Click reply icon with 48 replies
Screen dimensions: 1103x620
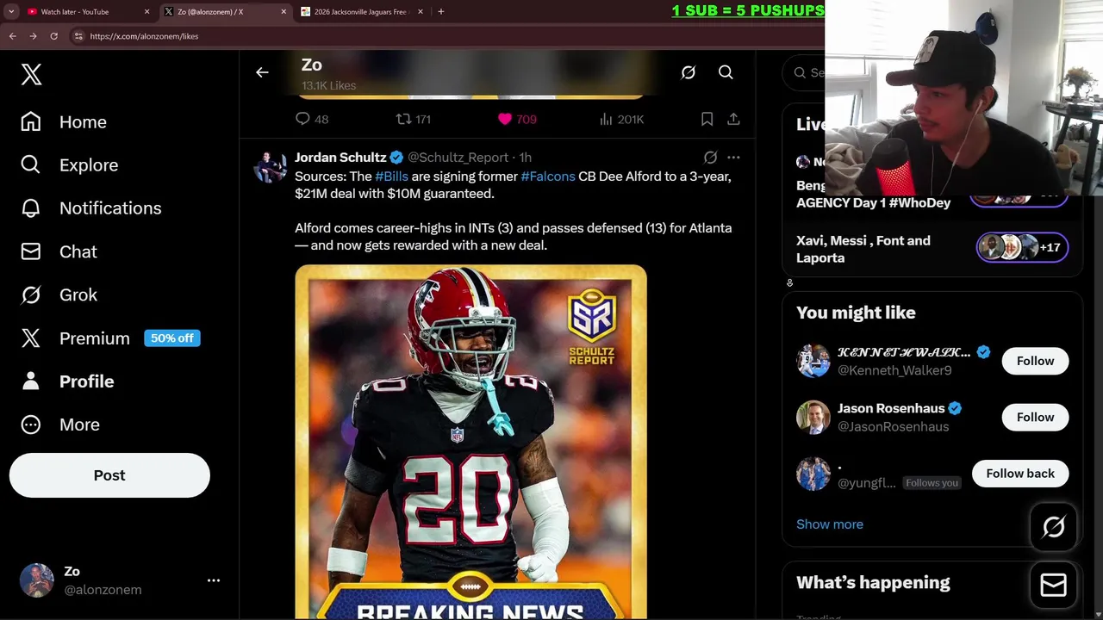pyautogui.click(x=302, y=119)
